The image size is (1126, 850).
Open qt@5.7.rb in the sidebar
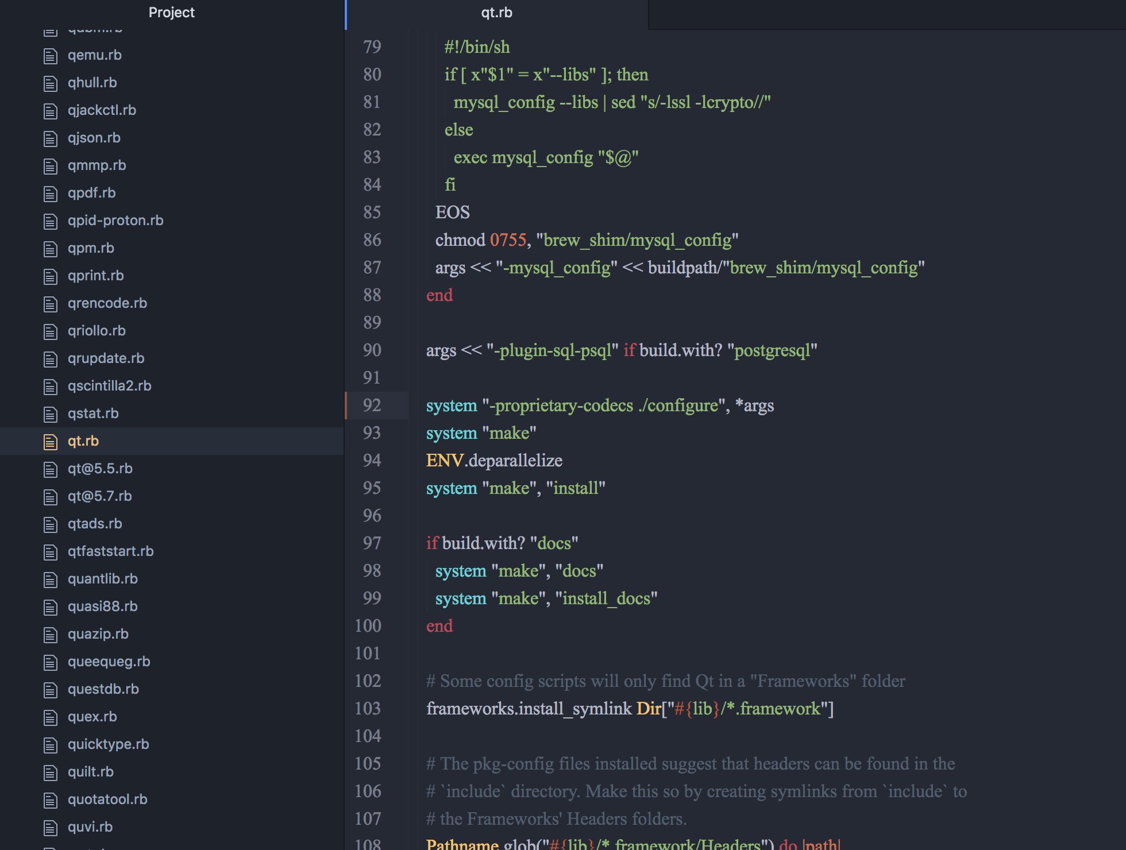click(99, 496)
